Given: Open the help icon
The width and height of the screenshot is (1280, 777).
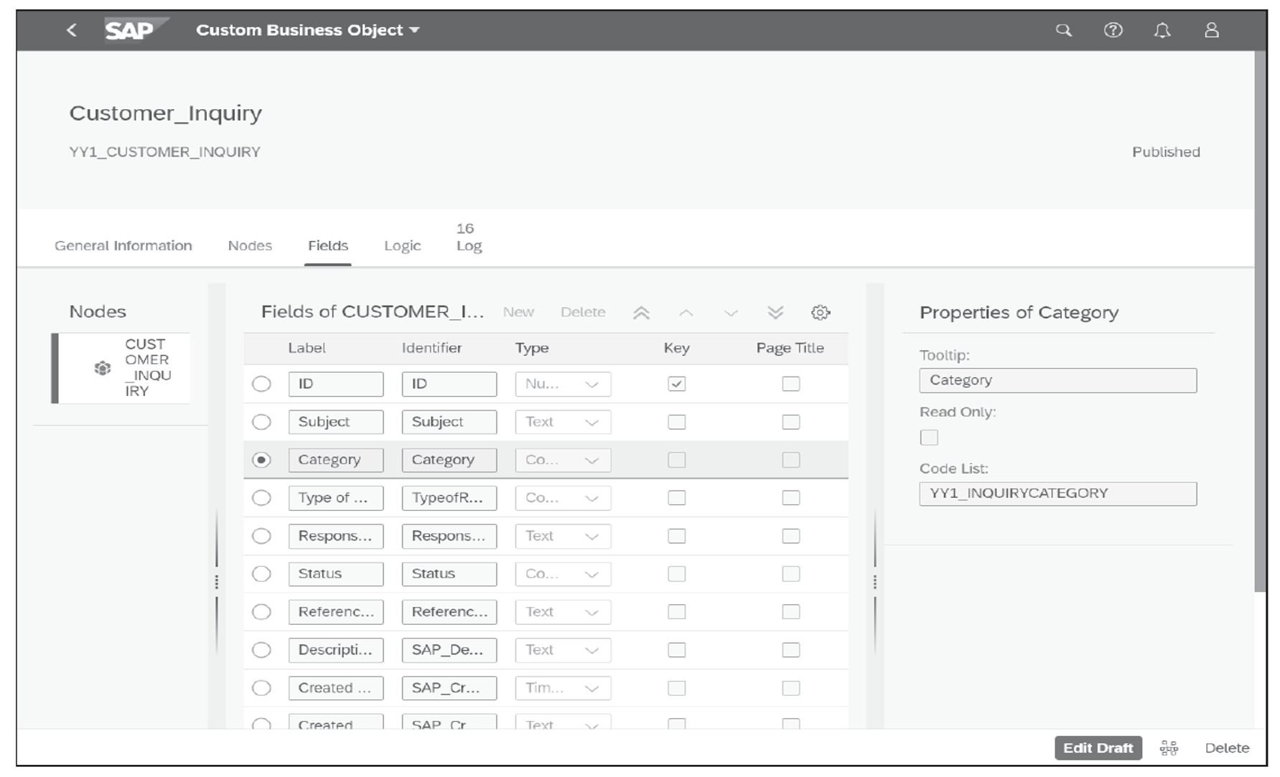Looking at the screenshot, I should [1113, 30].
